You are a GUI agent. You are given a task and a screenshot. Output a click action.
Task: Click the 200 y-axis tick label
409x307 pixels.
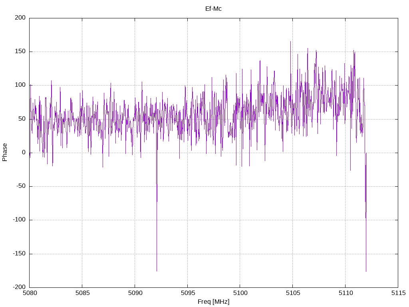(20, 18)
